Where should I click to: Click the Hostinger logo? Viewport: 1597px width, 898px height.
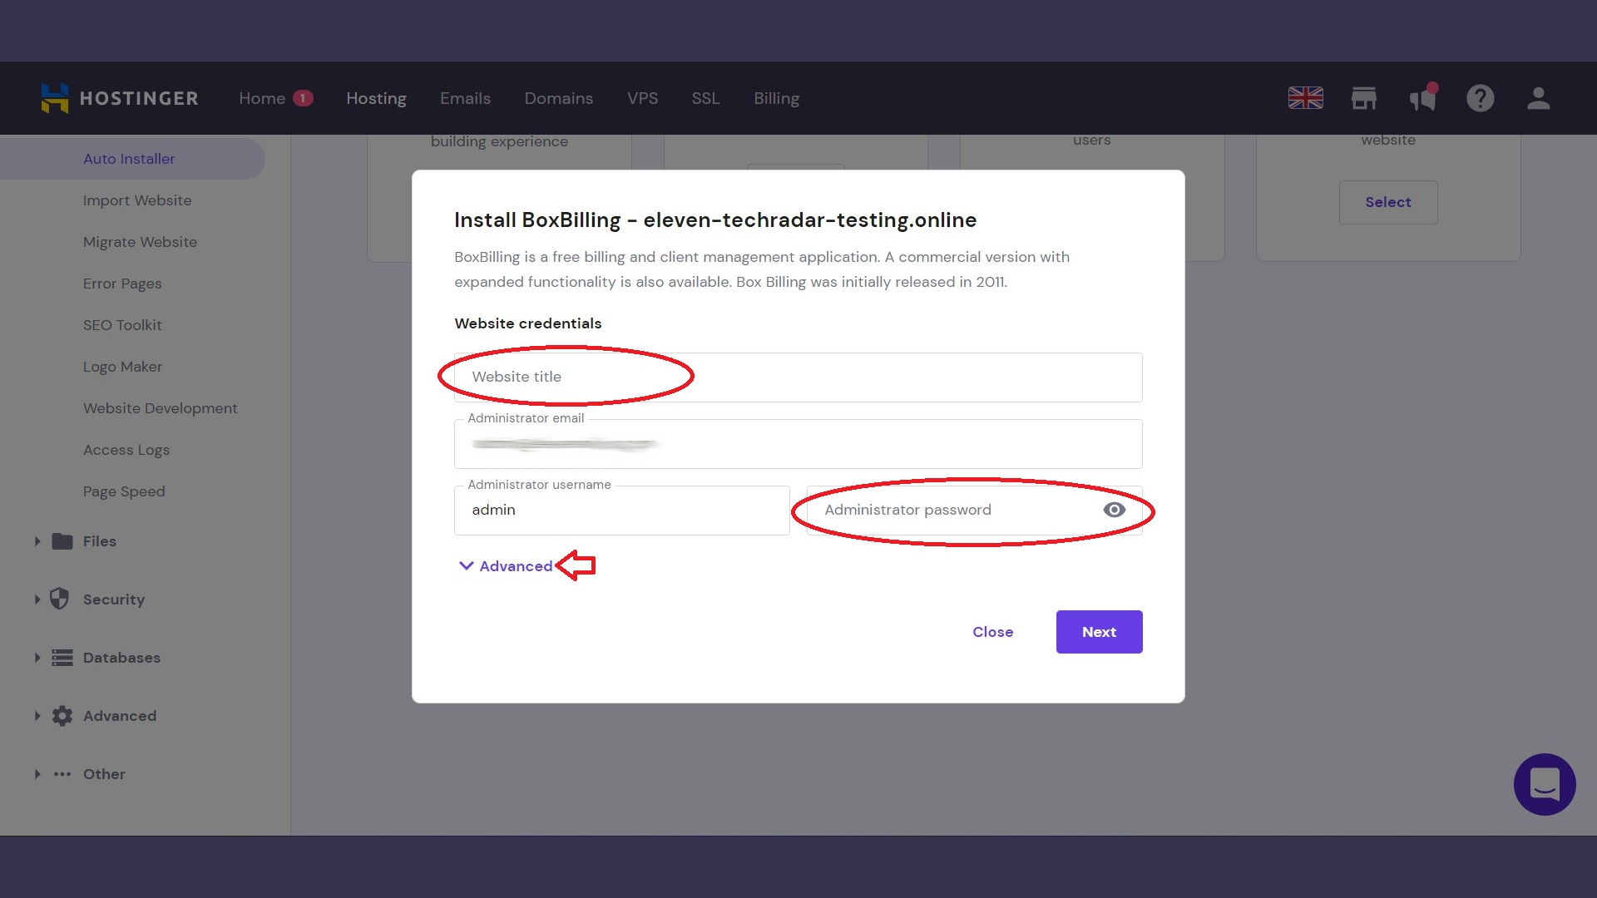pyautogui.click(x=120, y=98)
